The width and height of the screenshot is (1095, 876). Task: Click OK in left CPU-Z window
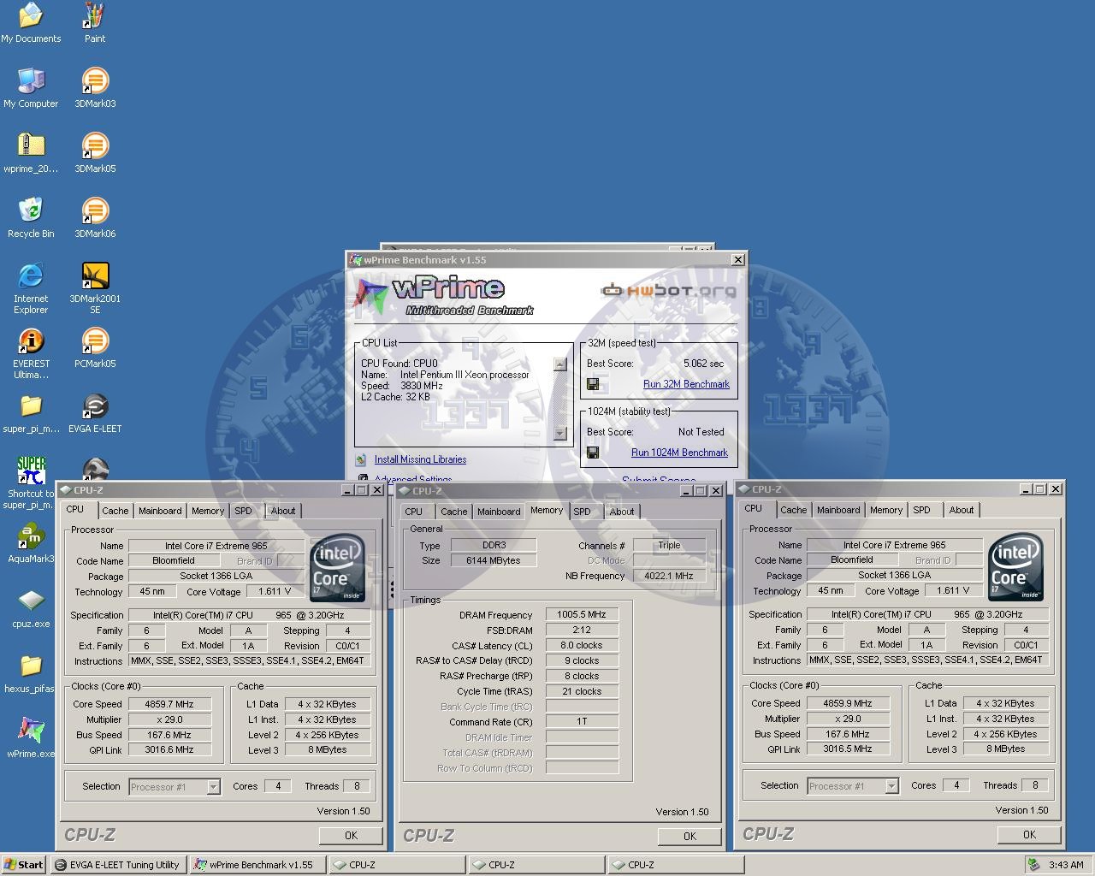[x=351, y=835]
